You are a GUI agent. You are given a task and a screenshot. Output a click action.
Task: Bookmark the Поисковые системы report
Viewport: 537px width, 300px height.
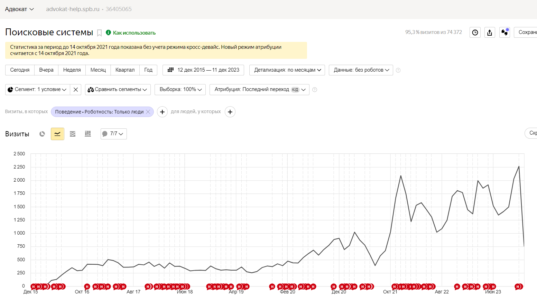click(x=99, y=33)
